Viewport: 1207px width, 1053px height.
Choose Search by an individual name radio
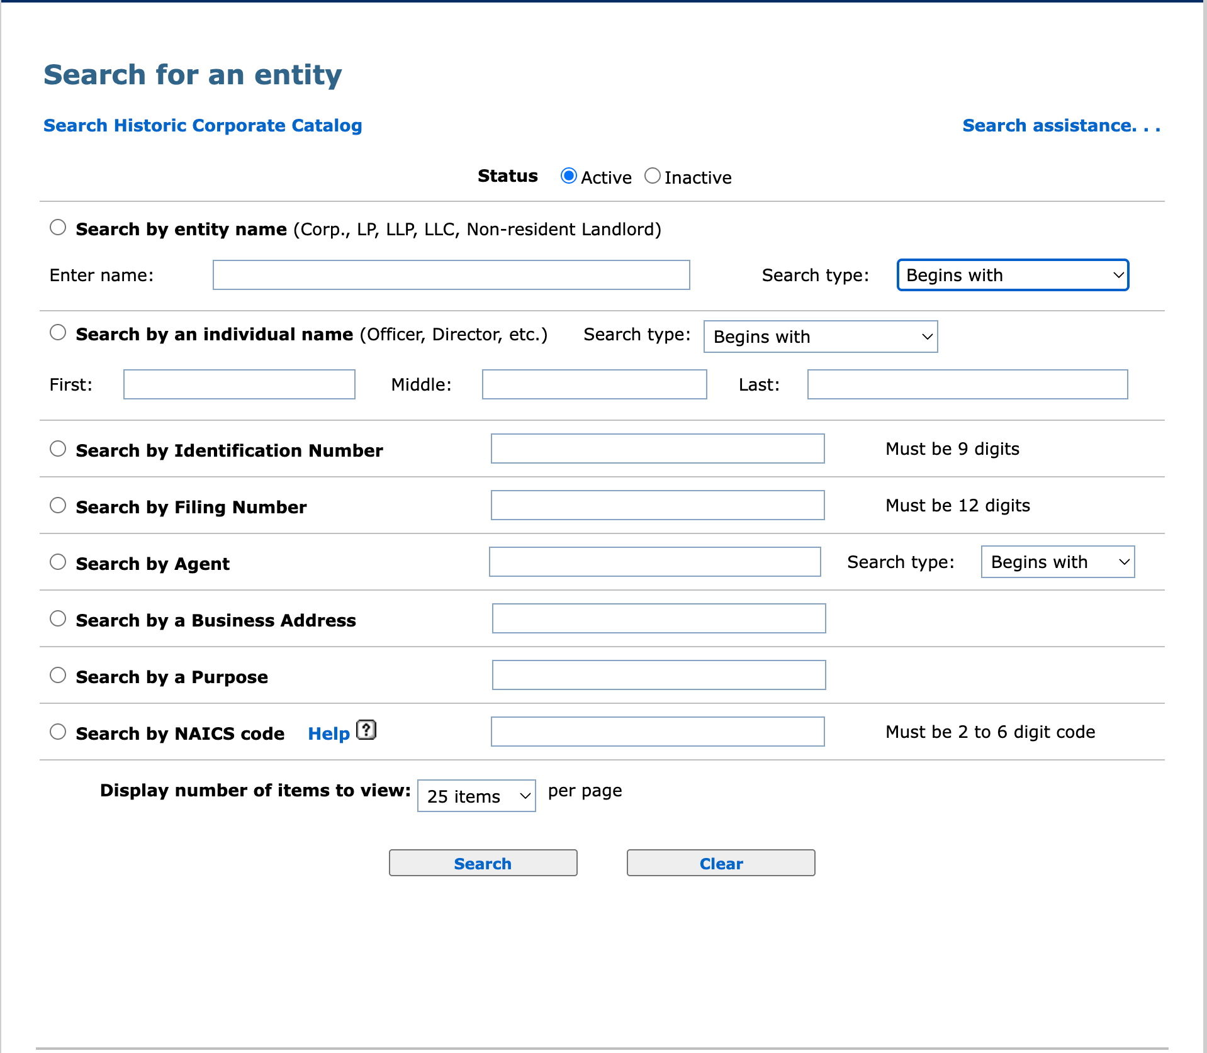[58, 333]
